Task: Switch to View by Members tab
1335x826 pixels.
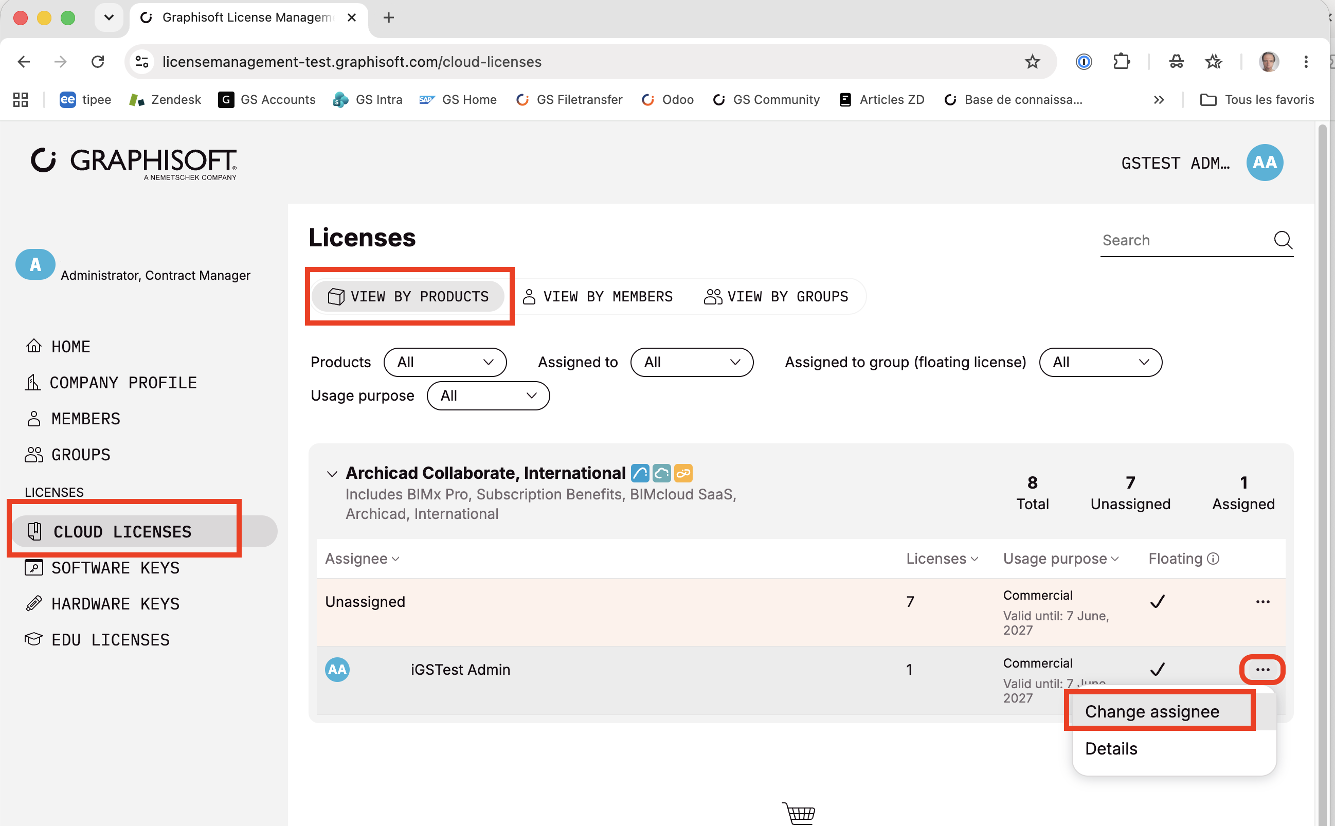Action: tap(598, 297)
